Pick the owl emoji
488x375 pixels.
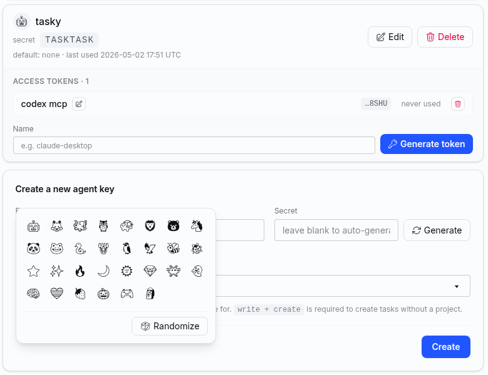pos(103,226)
